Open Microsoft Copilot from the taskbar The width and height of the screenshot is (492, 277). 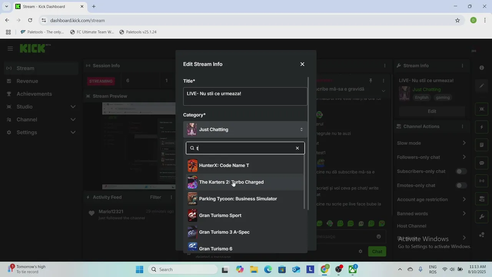240,269
